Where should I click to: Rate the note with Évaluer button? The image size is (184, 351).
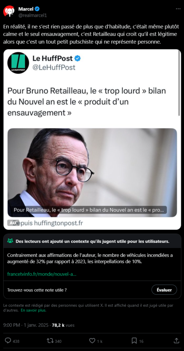164,290
